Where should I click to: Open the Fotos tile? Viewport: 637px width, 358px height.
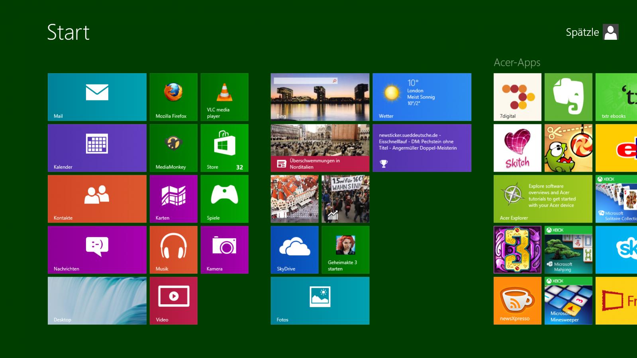(x=320, y=301)
